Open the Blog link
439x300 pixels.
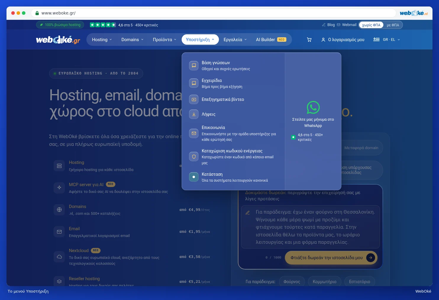click(328, 25)
